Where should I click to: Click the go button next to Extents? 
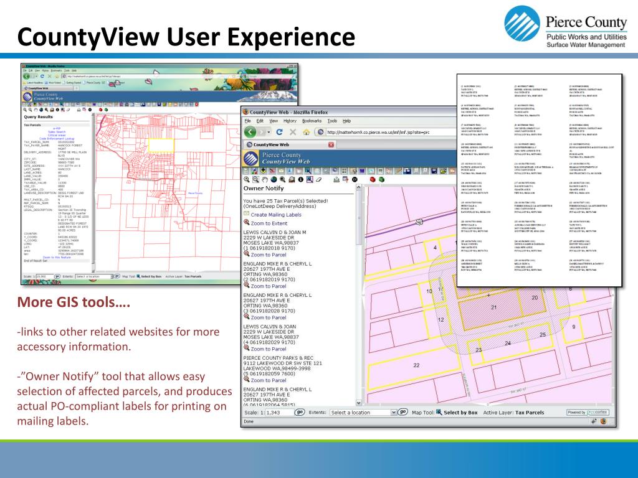[x=402, y=412]
